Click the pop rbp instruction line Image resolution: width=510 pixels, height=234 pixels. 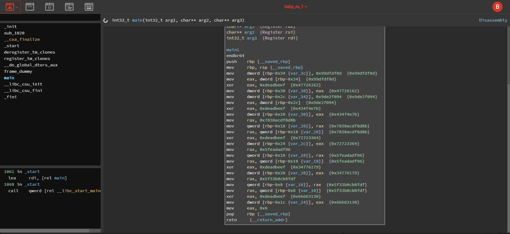click(258, 214)
